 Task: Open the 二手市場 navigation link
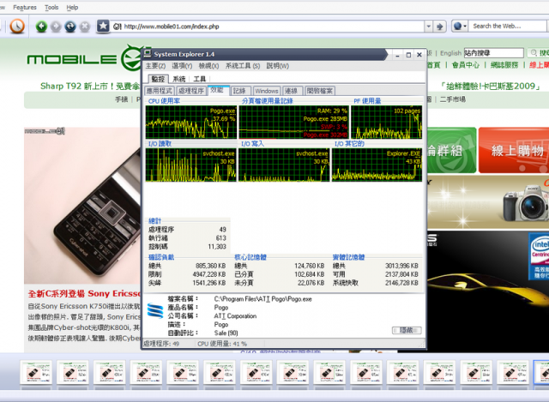click(x=453, y=99)
